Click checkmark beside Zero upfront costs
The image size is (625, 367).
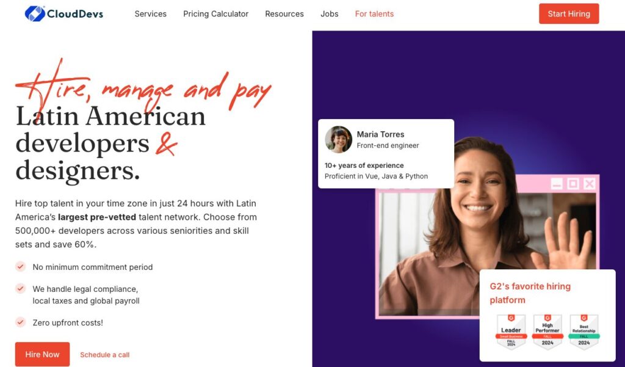click(x=20, y=322)
